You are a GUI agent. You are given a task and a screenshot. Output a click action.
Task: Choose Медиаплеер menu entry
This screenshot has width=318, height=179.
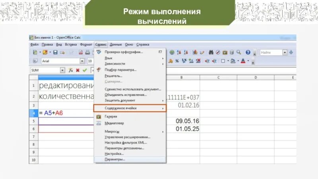pos(130,123)
